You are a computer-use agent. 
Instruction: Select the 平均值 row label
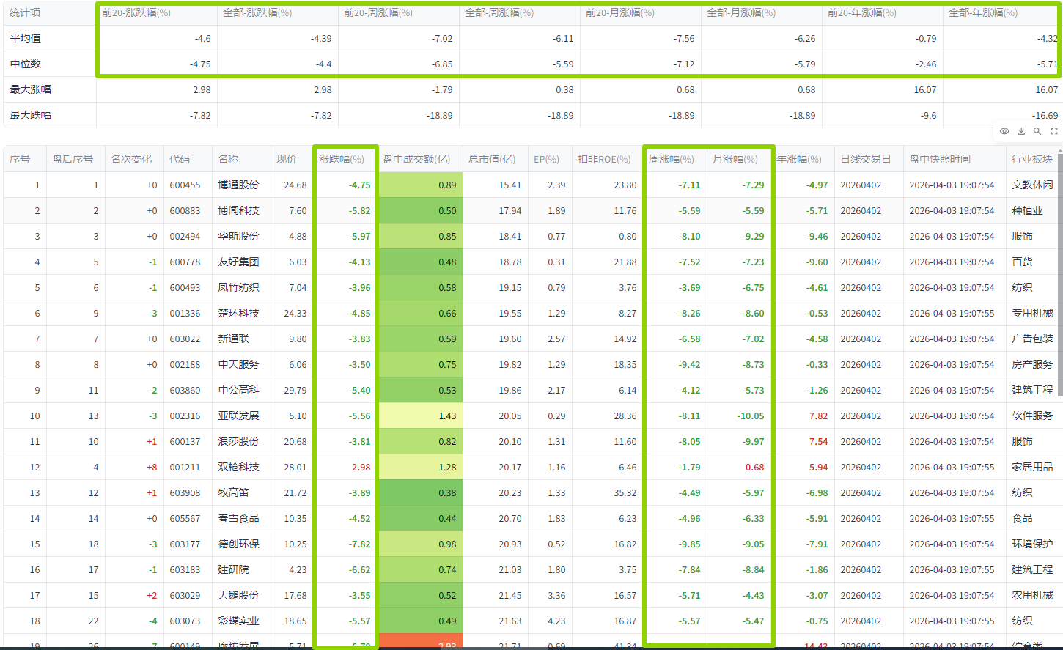[x=25, y=38]
